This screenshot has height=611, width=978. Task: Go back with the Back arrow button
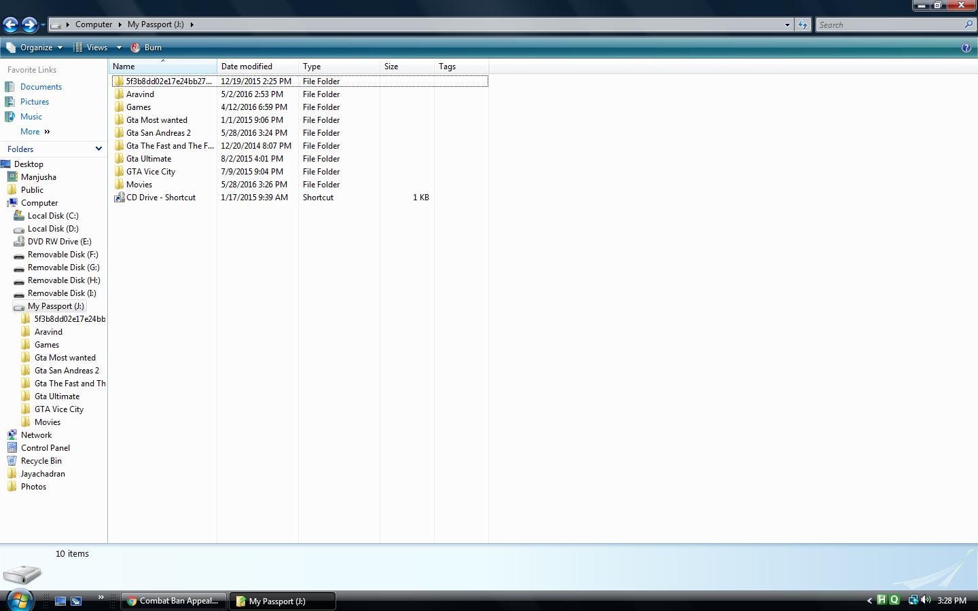click(x=10, y=24)
